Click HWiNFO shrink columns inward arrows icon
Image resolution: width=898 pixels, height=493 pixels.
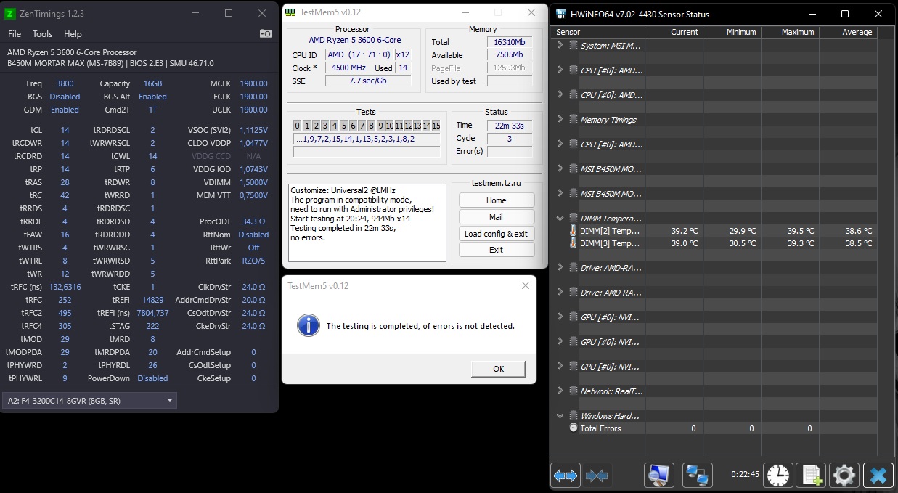point(597,476)
